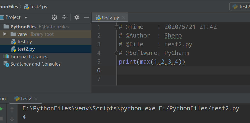Click python.exe command line in console
Viewport: 250px width, 123px height.
131,109
